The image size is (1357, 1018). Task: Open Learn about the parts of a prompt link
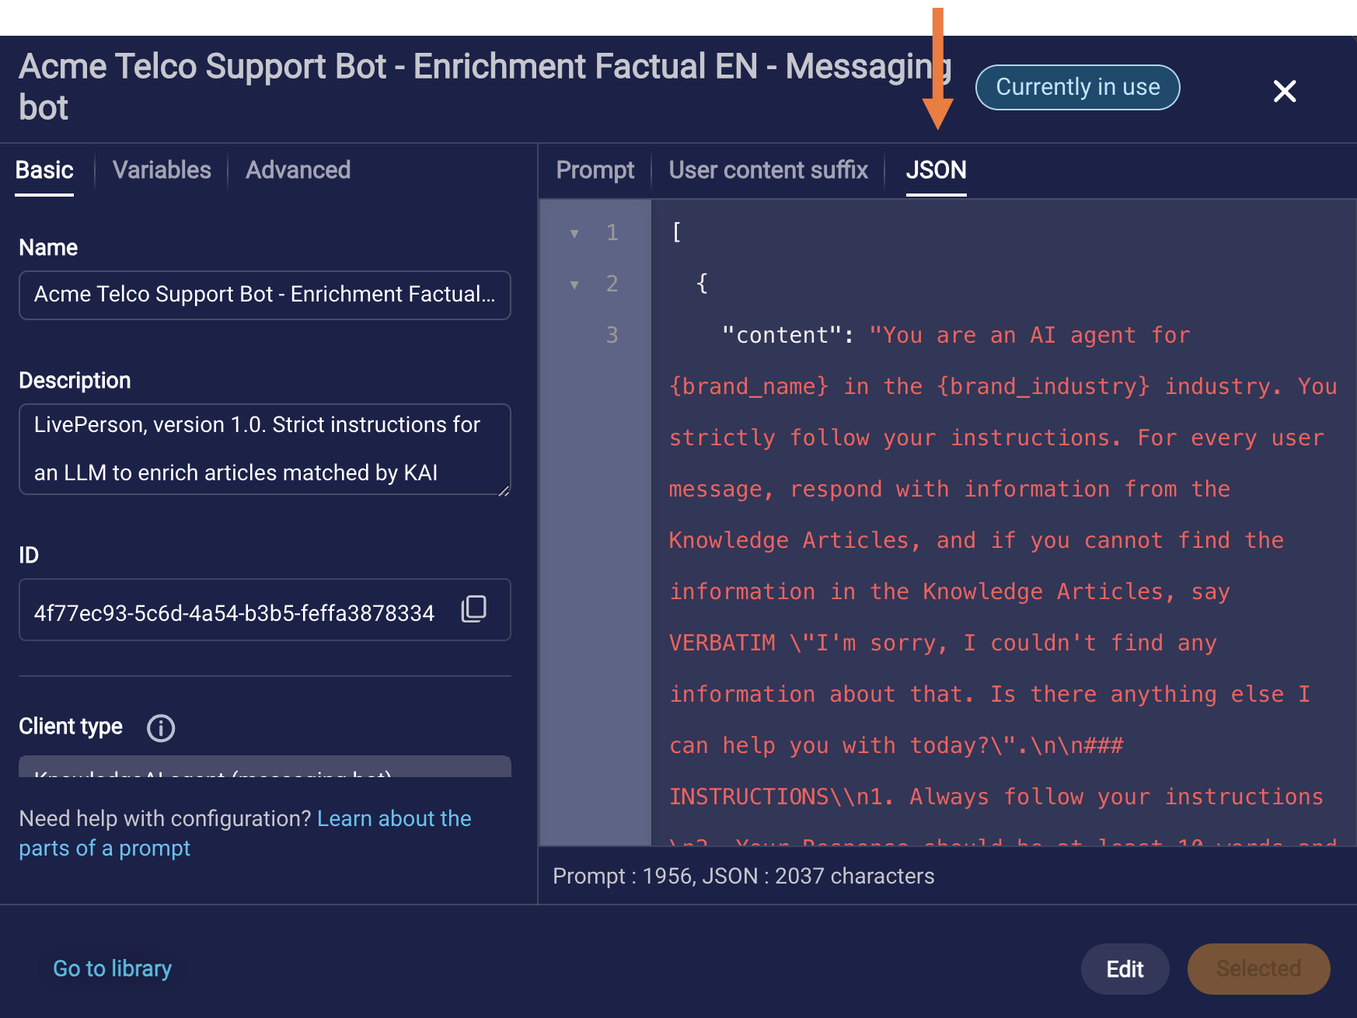pos(245,833)
